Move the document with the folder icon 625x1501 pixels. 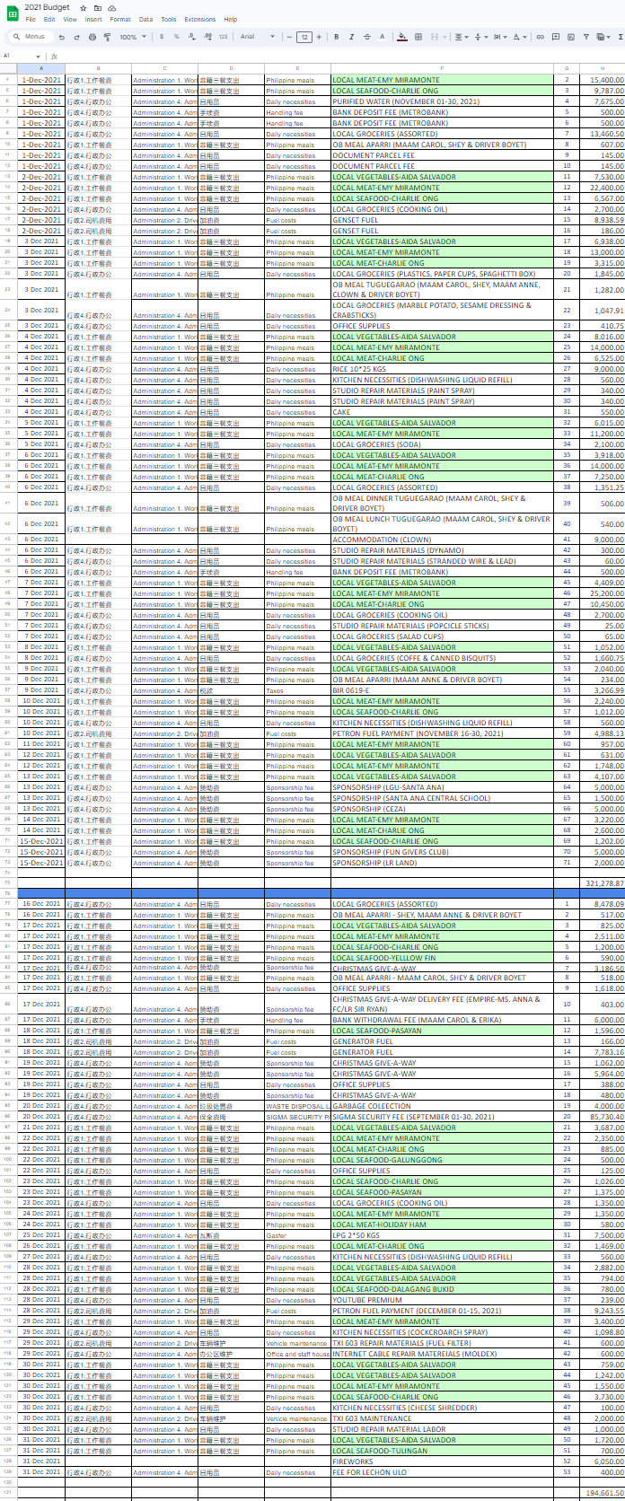97,8
